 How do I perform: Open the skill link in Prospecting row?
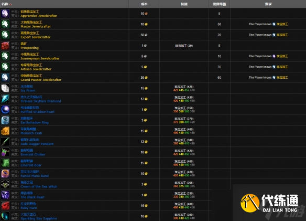point(181,46)
